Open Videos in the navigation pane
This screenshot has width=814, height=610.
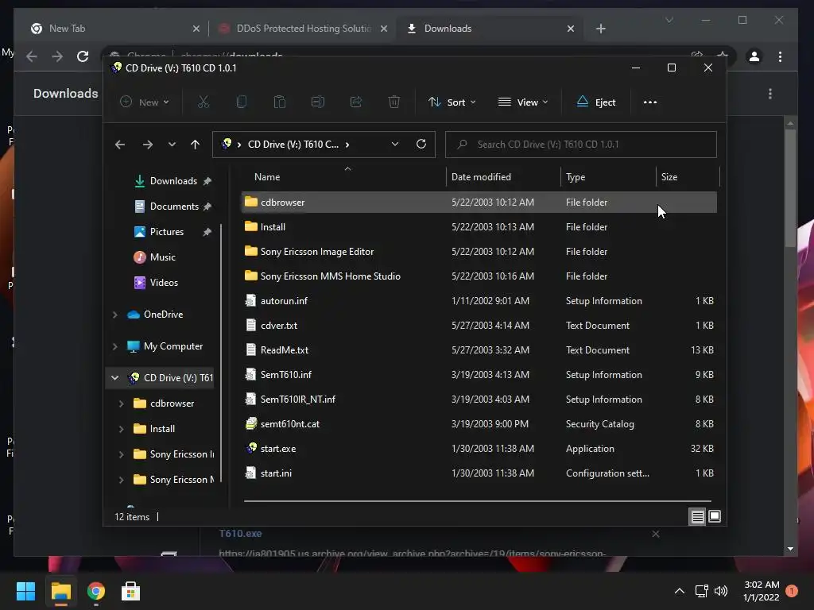pyautogui.click(x=164, y=283)
